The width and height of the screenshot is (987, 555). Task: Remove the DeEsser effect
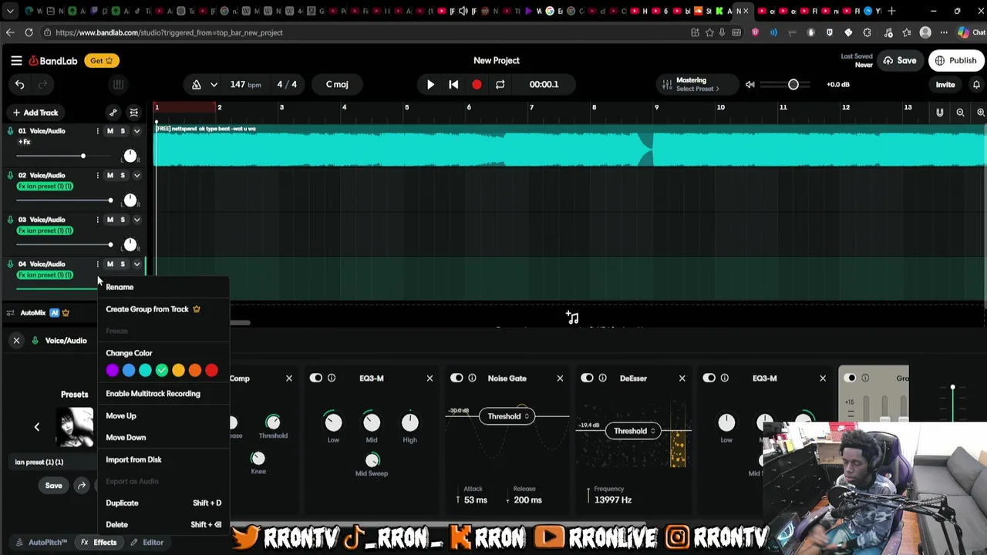[682, 378]
